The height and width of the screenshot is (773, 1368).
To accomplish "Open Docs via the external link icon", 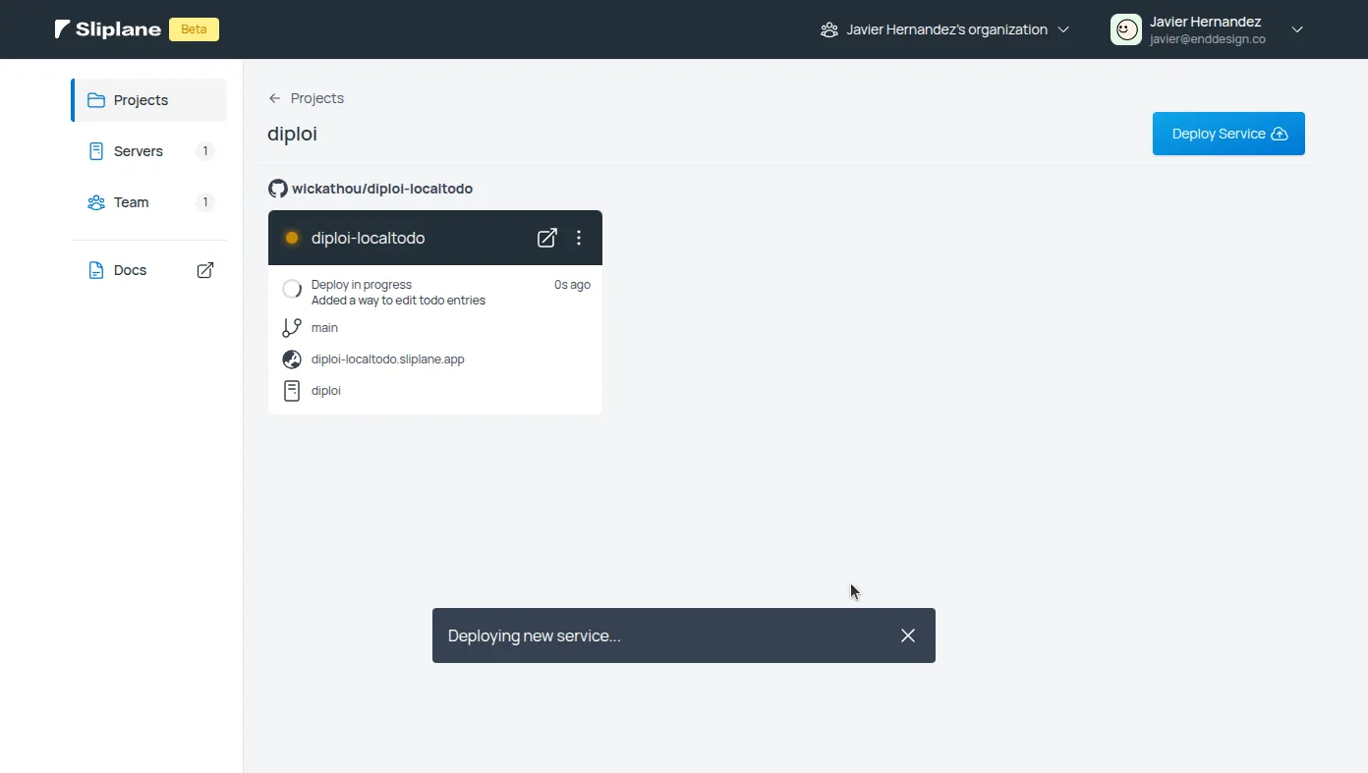I will 204,269.
